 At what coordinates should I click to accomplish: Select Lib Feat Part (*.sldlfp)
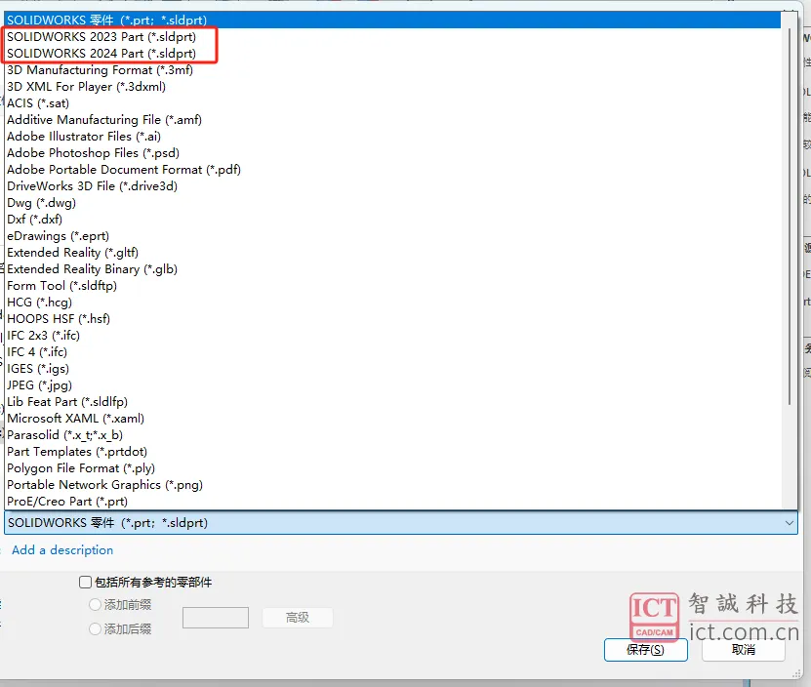coord(392,401)
